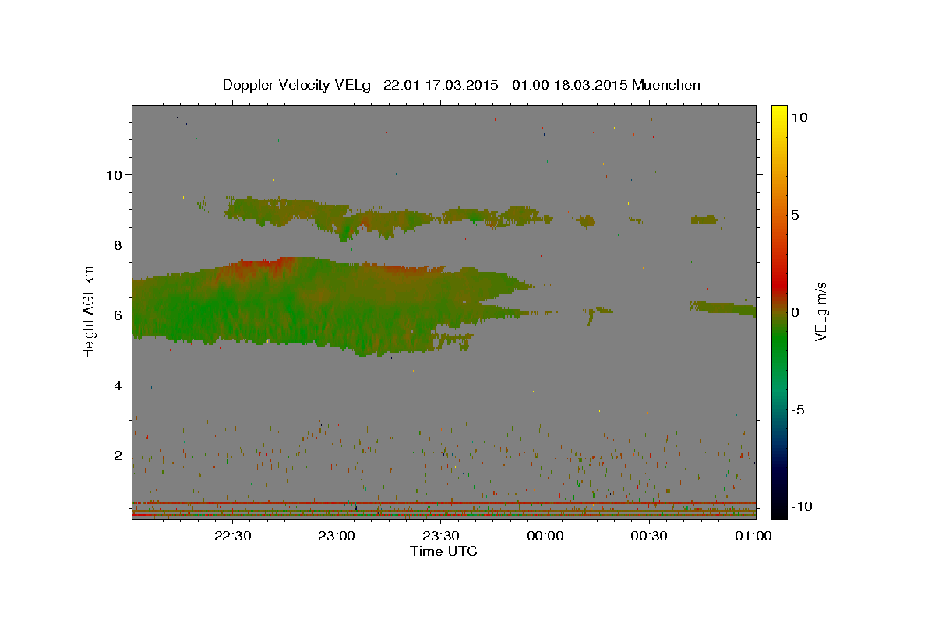Click 'Muenchen' in the plot title

(x=666, y=85)
